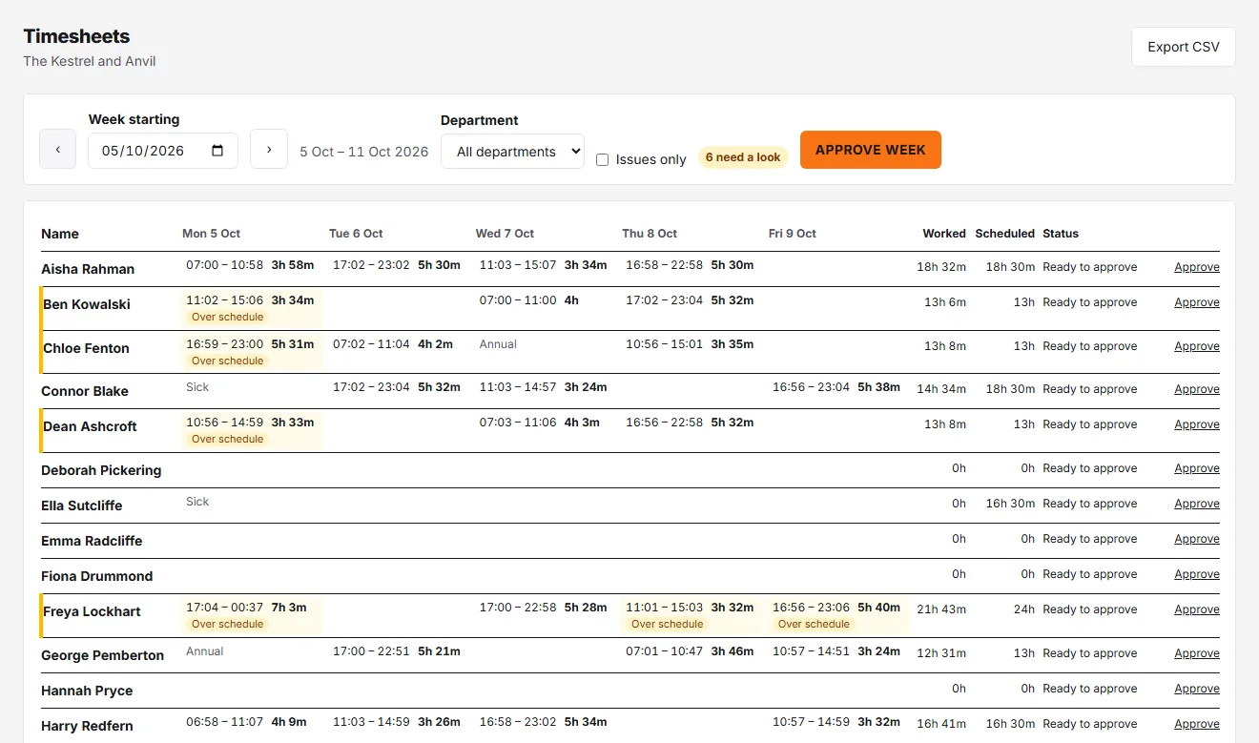The image size is (1259, 743).
Task: Click Dean Ashcroft's Monday Over schedule tag
Action: click(227, 439)
